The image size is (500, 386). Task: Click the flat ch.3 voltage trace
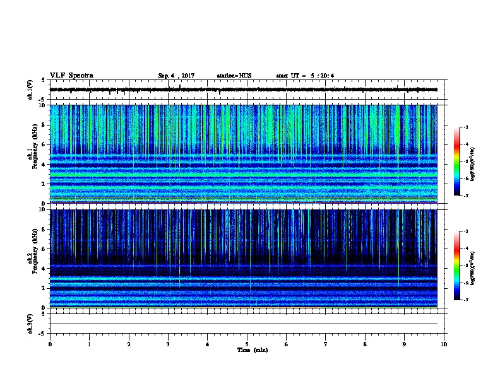pos(244,324)
